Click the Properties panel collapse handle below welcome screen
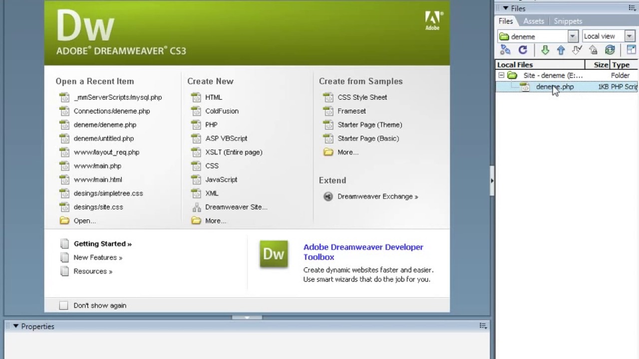639x359 pixels. [x=247, y=317]
